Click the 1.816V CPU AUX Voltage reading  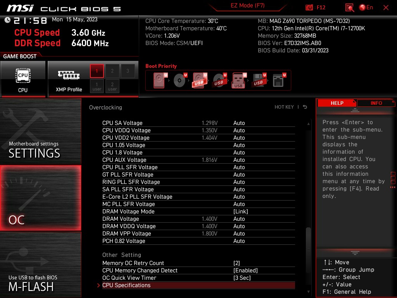[x=209, y=160]
